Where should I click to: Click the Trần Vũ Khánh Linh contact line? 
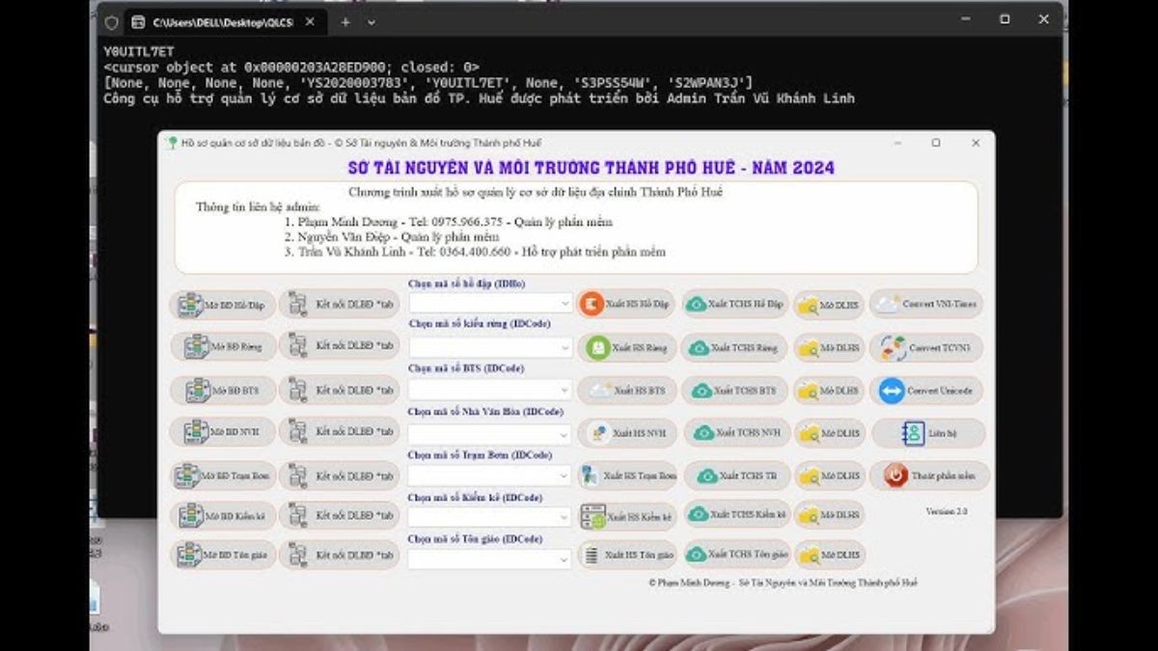475,253
